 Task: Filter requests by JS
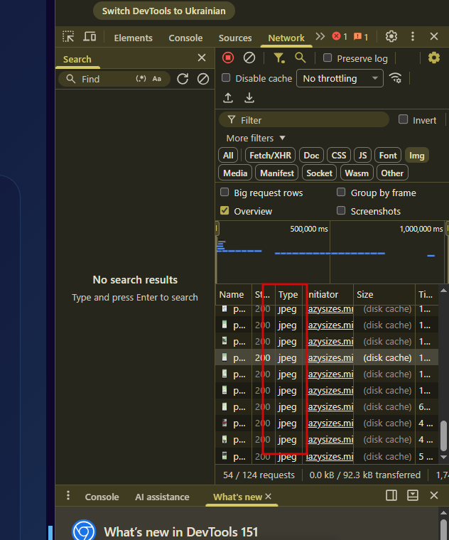pos(362,156)
